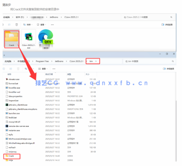This screenshot has width=182, height=166.
Task: Go to CLion 2025.2.1 in lower window breadcrumb
Action: point(77,61)
